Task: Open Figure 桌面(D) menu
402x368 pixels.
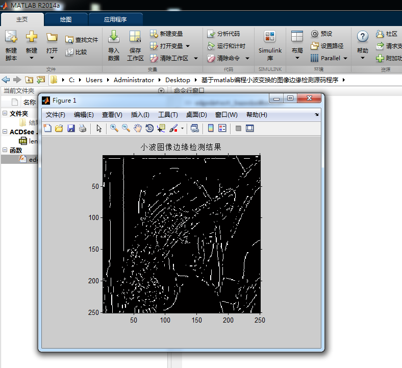Action: point(196,115)
